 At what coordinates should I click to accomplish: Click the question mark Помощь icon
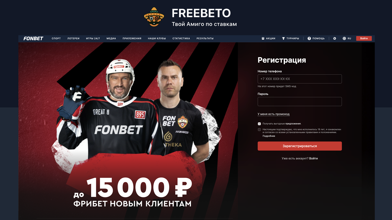pyautogui.click(x=309, y=38)
